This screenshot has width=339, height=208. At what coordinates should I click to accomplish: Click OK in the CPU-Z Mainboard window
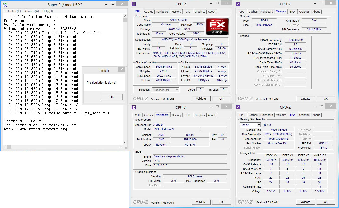point(221,202)
